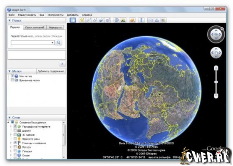The height and width of the screenshot is (166, 233).
Task: Click the print icon in toolbar
Action: [157, 20]
